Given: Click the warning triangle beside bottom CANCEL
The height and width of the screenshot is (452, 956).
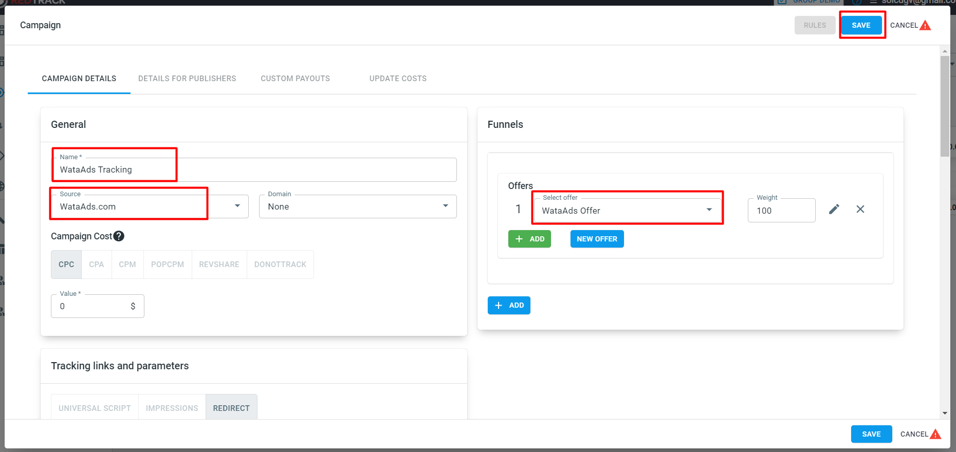Looking at the screenshot, I should 935,434.
